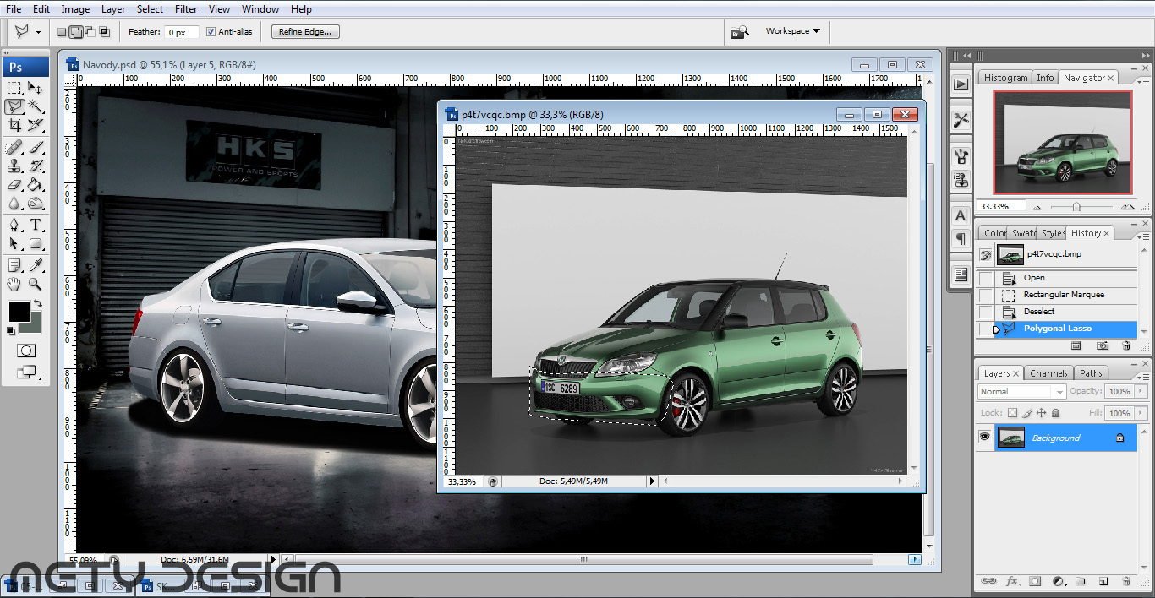Swap foreground and background colors
Image resolution: width=1155 pixels, height=598 pixels.
click(x=37, y=304)
